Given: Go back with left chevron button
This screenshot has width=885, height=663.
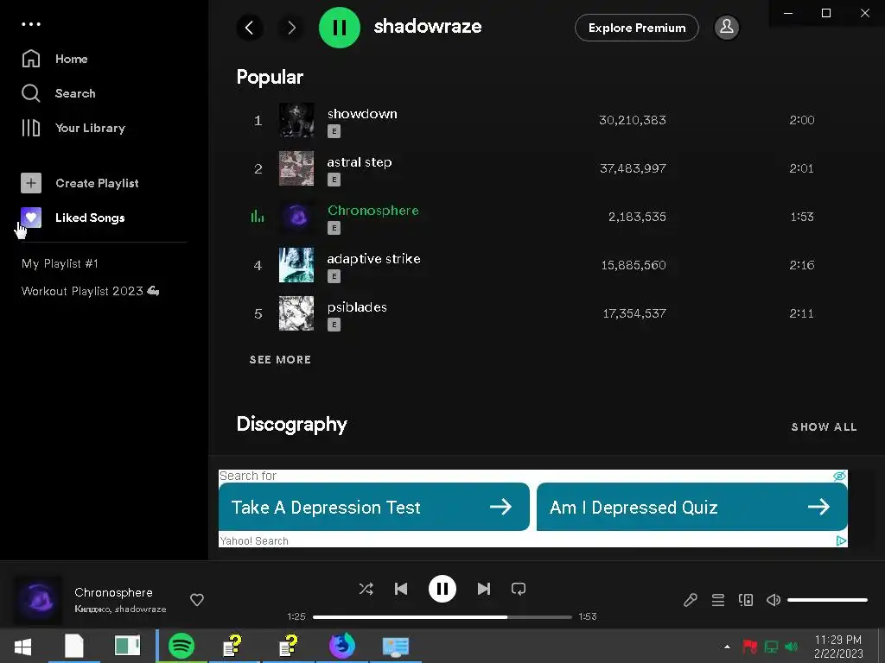Looking at the screenshot, I should point(250,27).
